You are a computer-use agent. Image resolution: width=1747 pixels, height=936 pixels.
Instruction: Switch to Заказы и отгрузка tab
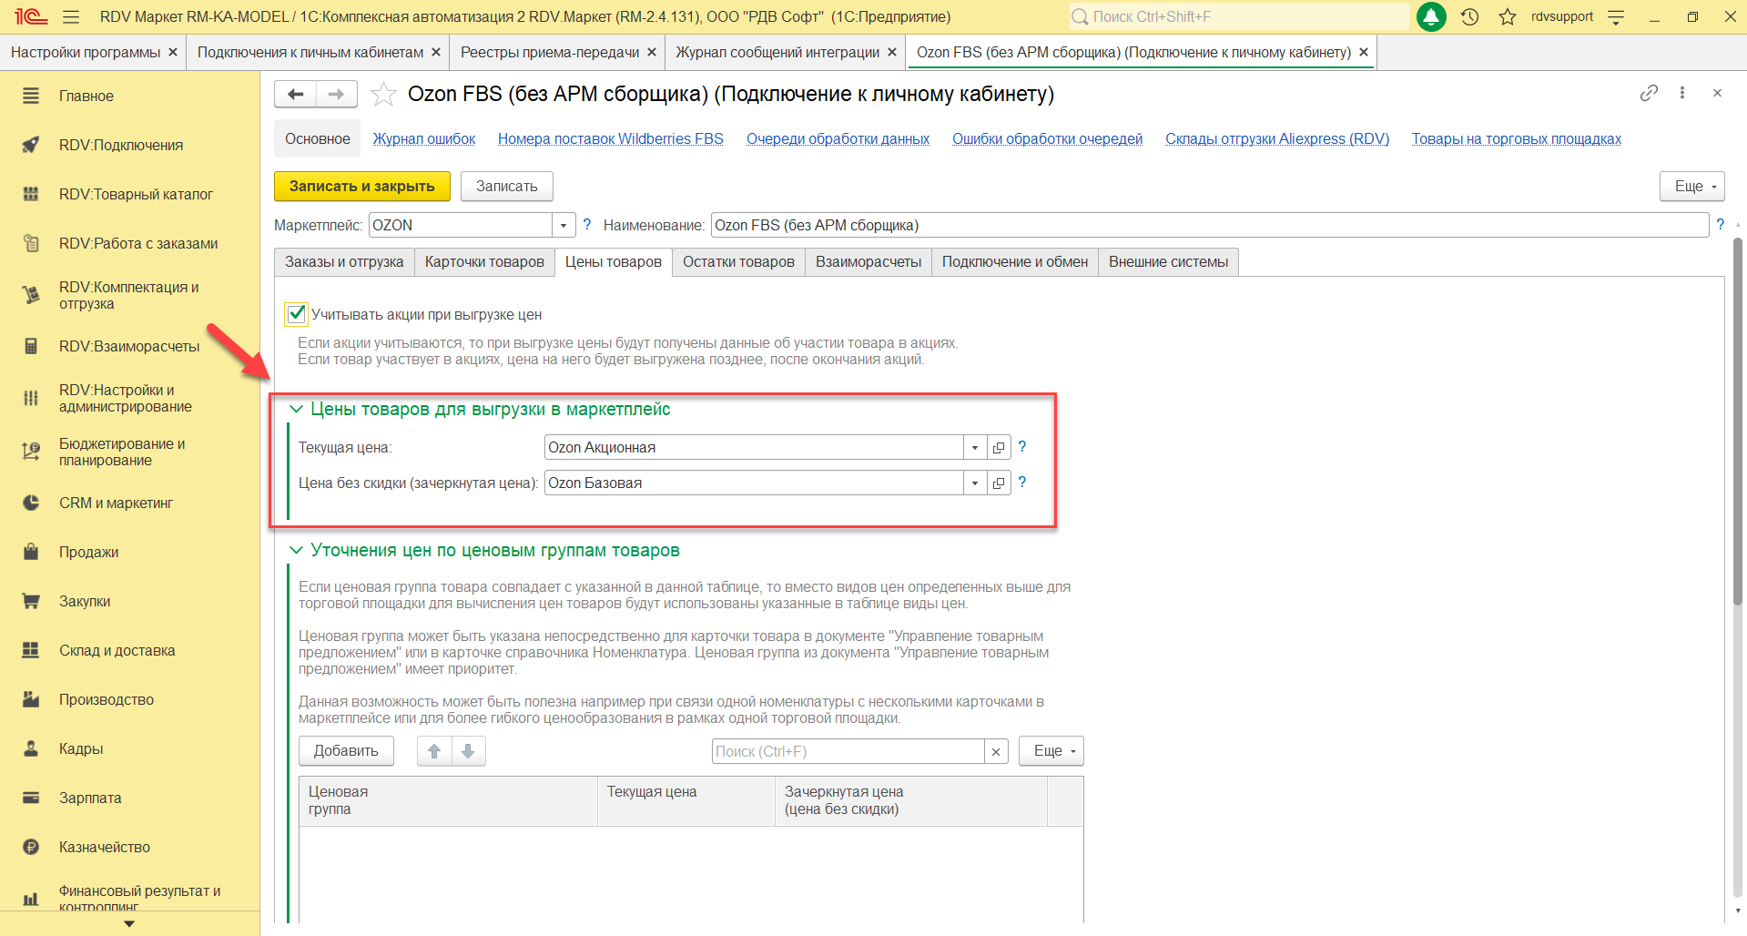point(344,262)
